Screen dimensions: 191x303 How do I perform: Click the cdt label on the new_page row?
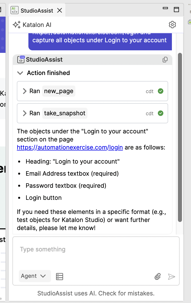point(150,91)
